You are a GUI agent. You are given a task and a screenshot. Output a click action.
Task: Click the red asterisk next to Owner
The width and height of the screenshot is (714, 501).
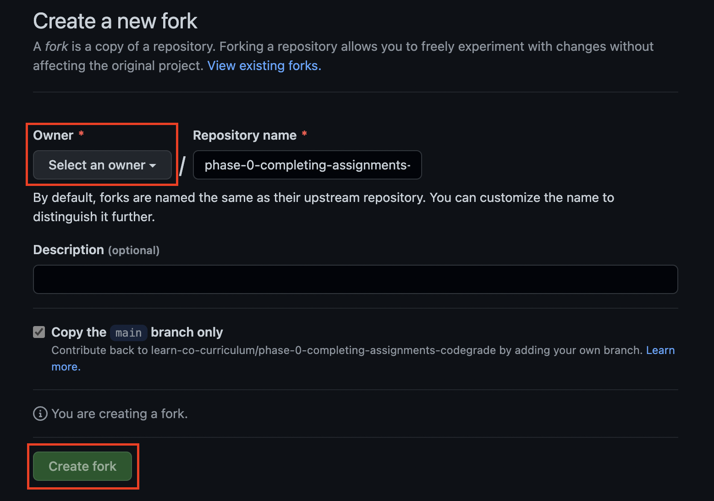pos(81,134)
